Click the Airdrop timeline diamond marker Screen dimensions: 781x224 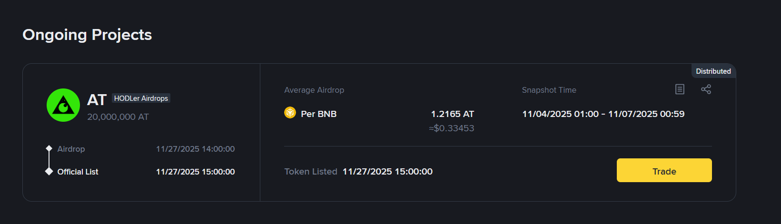(x=49, y=148)
